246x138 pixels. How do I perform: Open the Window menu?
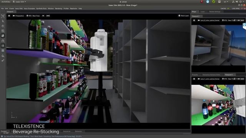[51, 8]
